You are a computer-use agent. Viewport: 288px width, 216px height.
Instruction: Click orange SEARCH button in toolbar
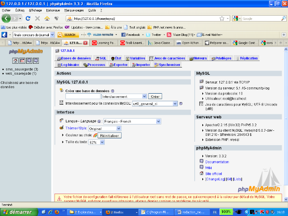(x=68, y=35)
